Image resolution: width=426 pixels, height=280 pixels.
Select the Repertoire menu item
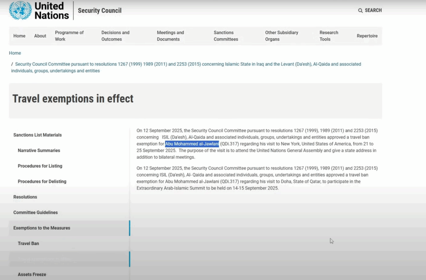[x=367, y=36]
